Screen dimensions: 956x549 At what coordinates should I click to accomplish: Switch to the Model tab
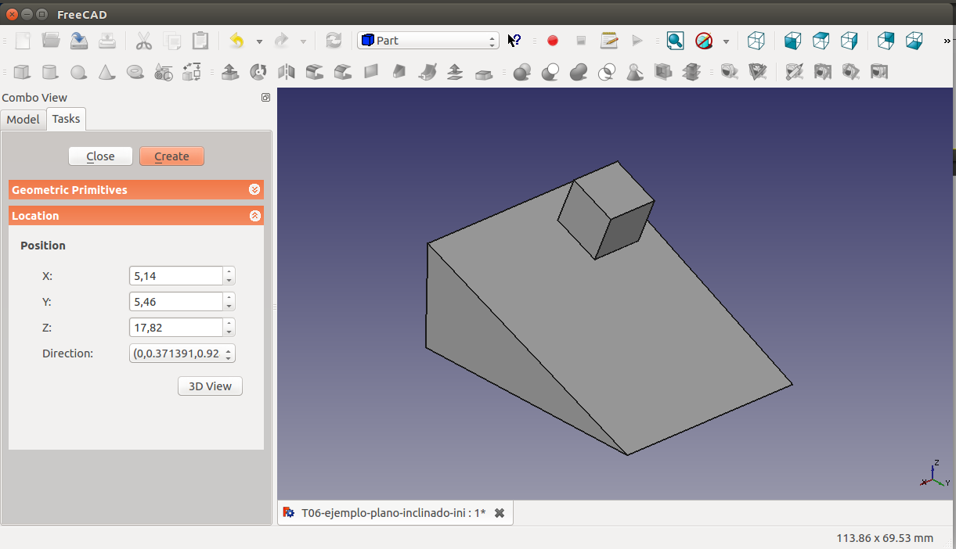(x=23, y=119)
